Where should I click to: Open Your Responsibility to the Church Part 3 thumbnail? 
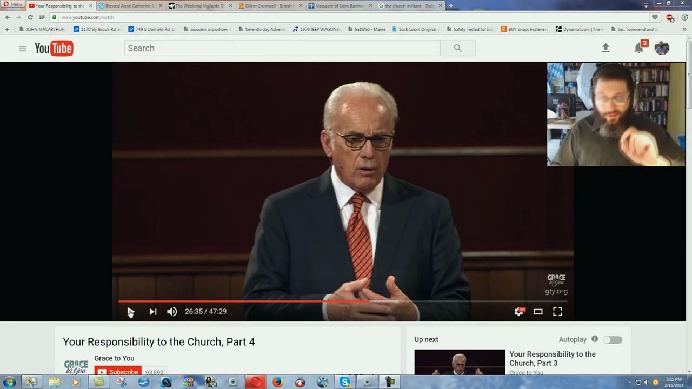pyautogui.click(x=460, y=362)
